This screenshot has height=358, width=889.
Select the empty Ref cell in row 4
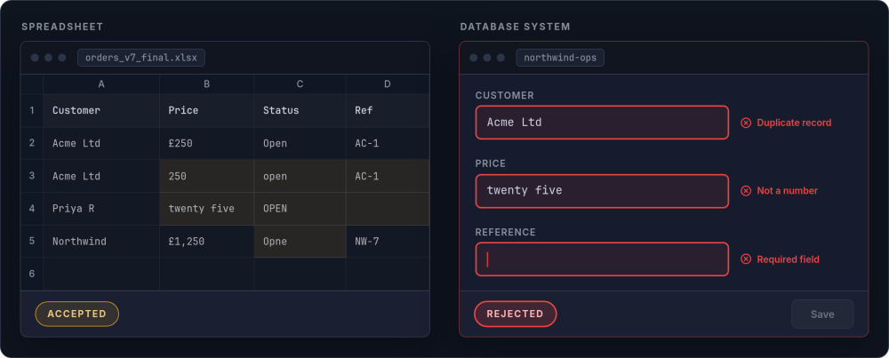[388, 209]
